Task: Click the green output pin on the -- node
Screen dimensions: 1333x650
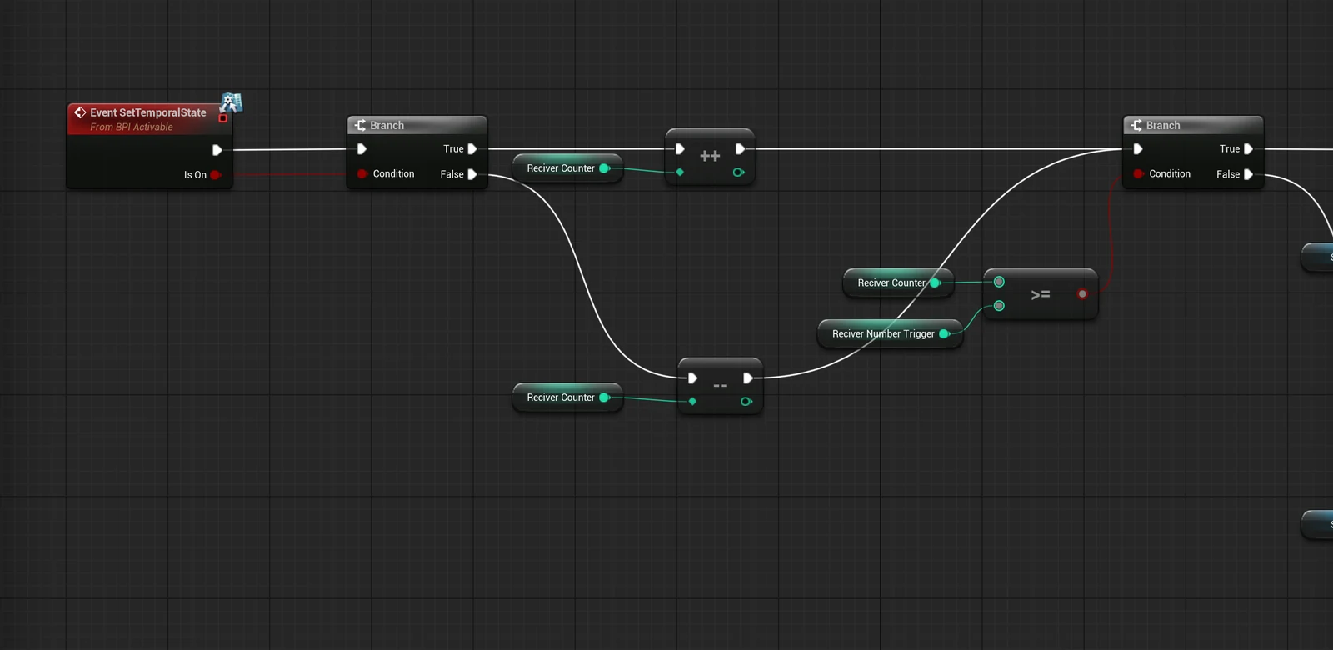Action: pyautogui.click(x=746, y=402)
